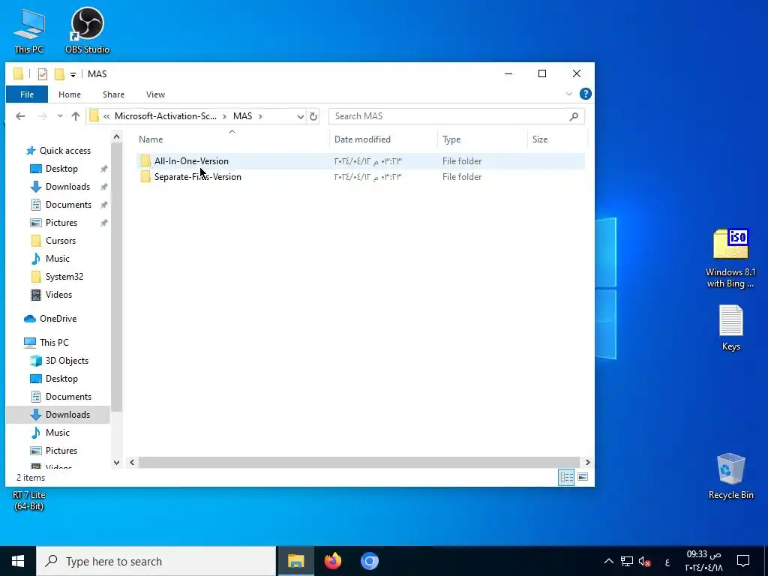Select the Keys text file on desktop
768x576 pixels.
click(x=730, y=328)
